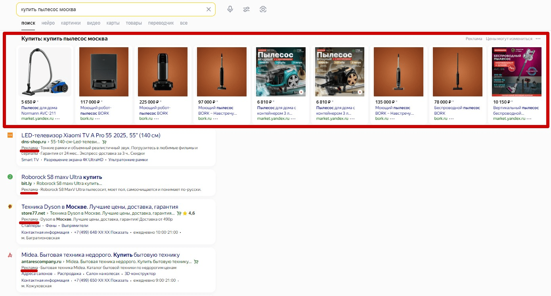Reveal the phone number +7 (499) 648-XX-XX
This screenshot has width=551, height=296.
tap(101, 232)
